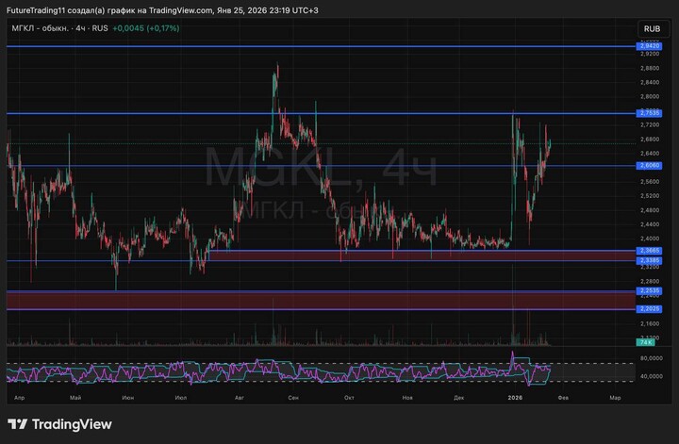Click the TradingView logo at bottom left

59,424
